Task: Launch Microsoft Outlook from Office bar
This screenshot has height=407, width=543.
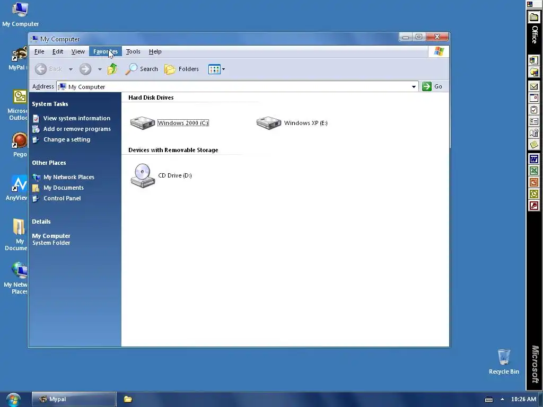Action: 534,194
